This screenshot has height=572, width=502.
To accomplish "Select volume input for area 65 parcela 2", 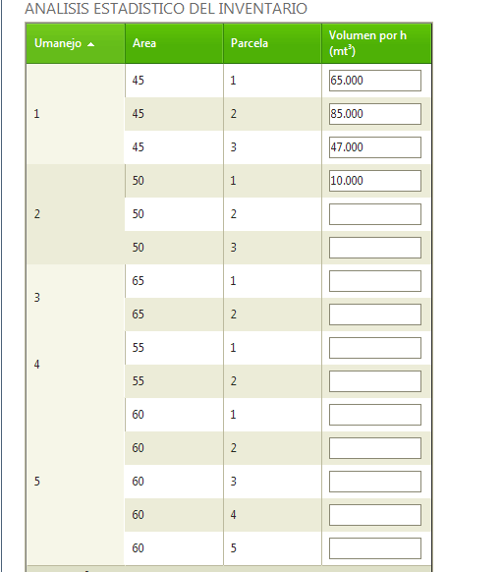I will 374,315.
